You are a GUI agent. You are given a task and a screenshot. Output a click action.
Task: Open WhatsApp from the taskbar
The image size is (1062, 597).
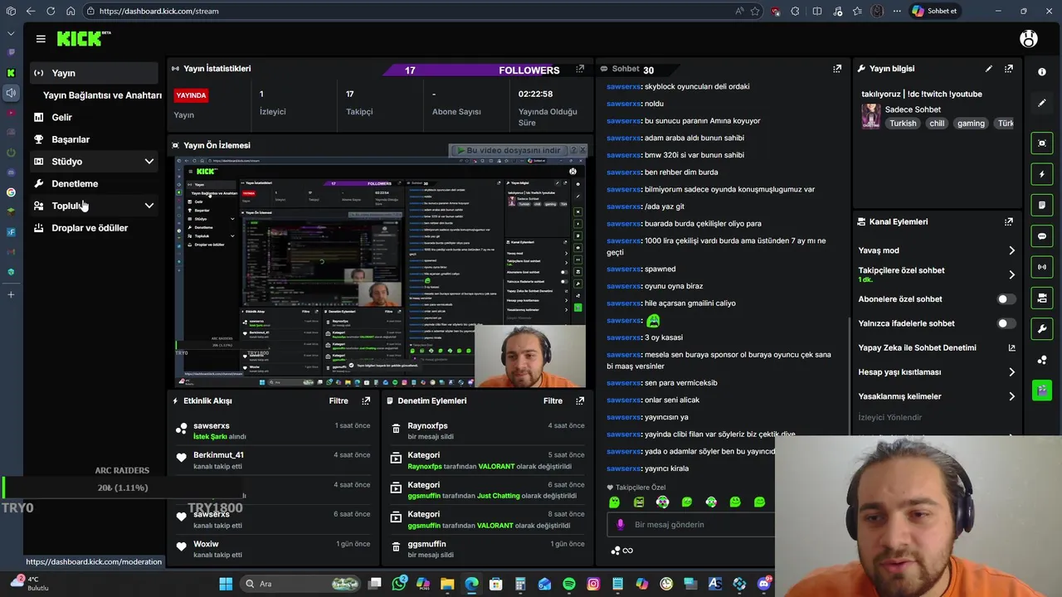pos(399,584)
